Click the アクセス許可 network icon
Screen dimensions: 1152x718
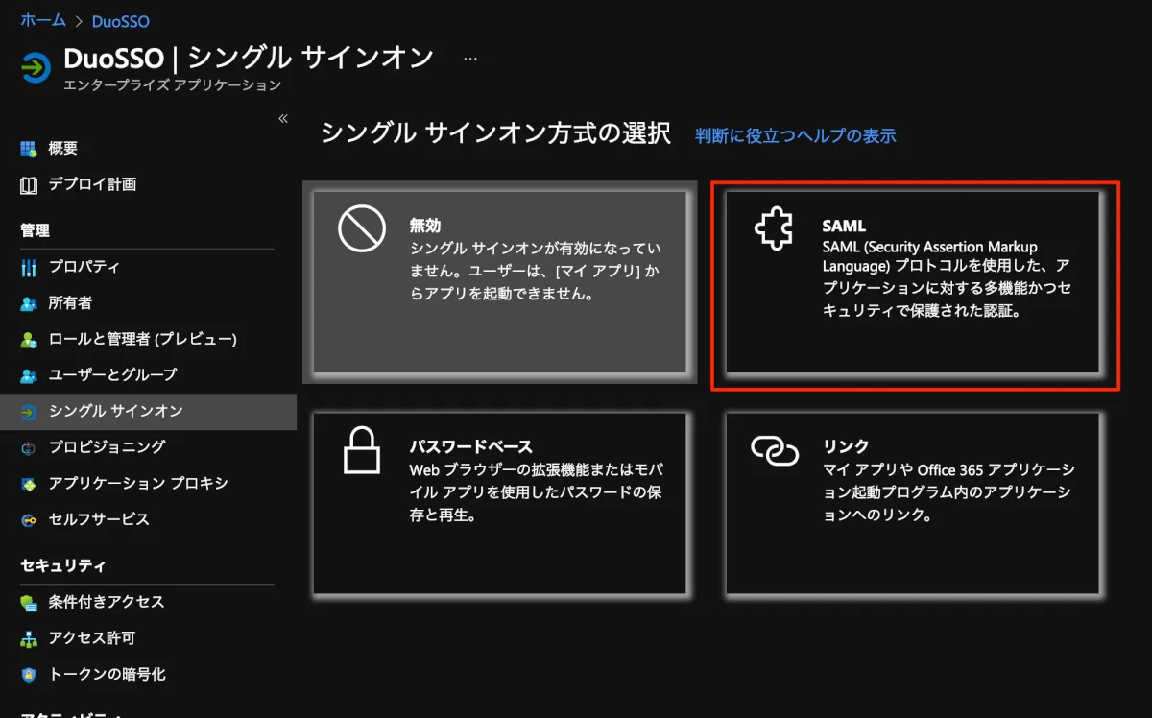(29, 638)
